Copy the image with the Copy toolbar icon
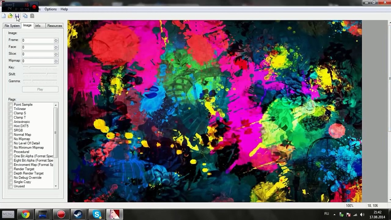The height and width of the screenshot is (220, 391). pos(25,16)
